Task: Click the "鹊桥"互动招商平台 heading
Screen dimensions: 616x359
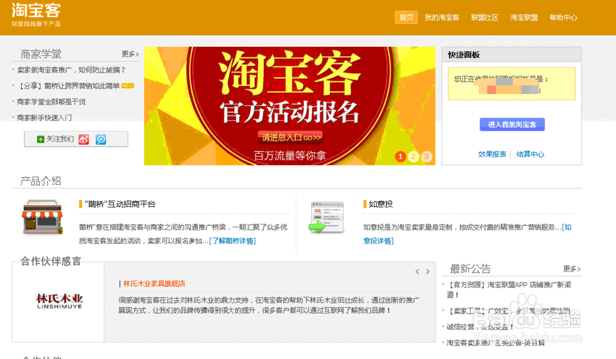Action: [120, 204]
